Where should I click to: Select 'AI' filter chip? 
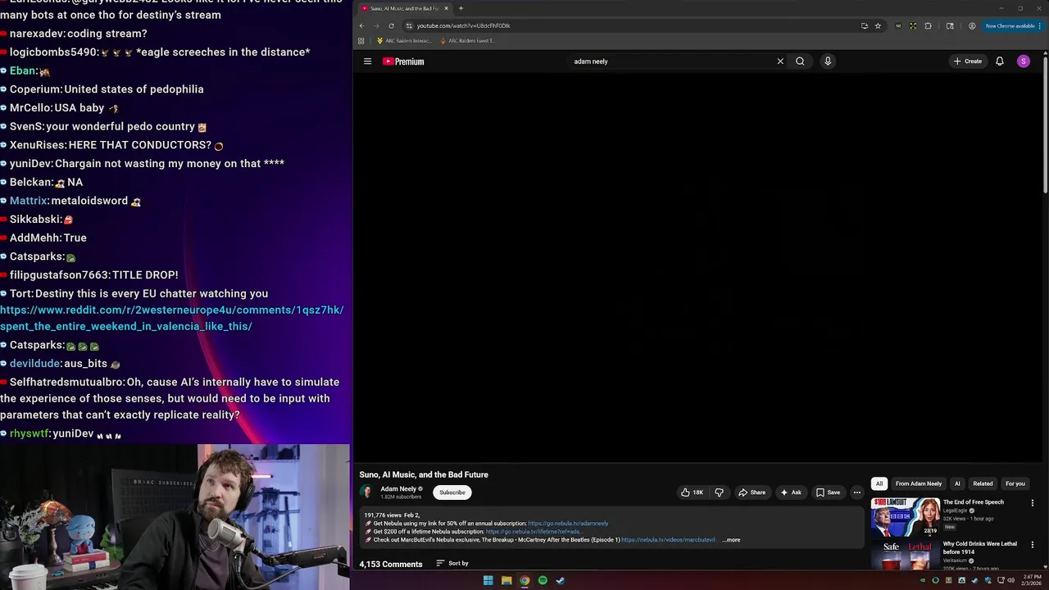click(957, 483)
